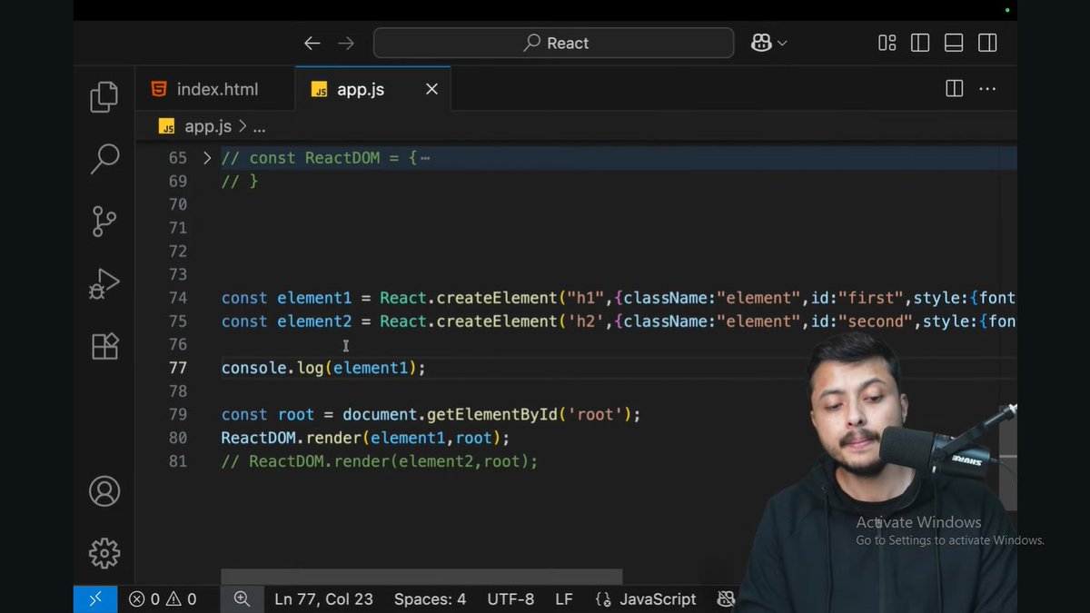The width and height of the screenshot is (1090, 613).
Task: Expand the folded block at line 65
Action: 206,158
